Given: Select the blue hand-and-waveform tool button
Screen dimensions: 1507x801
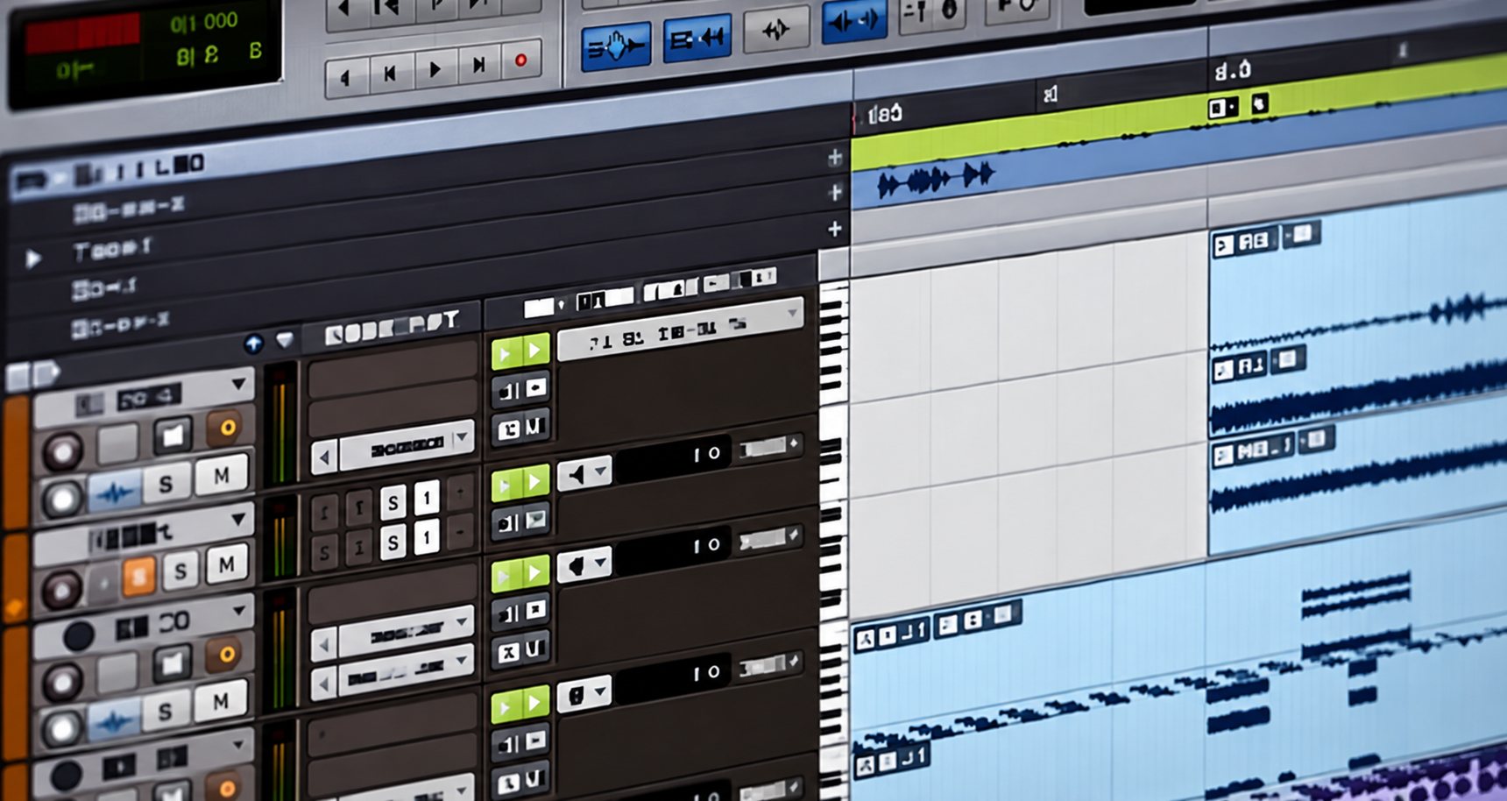Looking at the screenshot, I should point(616,45).
